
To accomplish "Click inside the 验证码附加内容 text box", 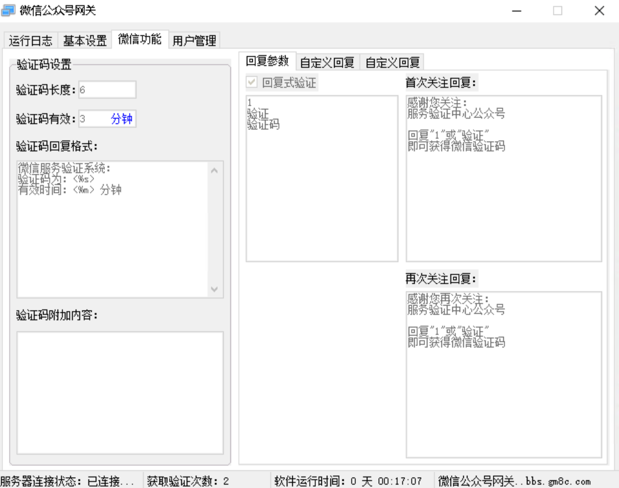I will 120,392.
